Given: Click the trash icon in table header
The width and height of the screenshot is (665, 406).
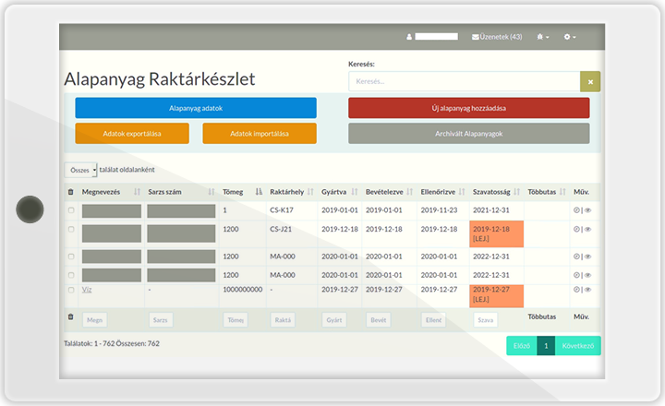Looking at the screenshot, I should click(x=71, y=192).
